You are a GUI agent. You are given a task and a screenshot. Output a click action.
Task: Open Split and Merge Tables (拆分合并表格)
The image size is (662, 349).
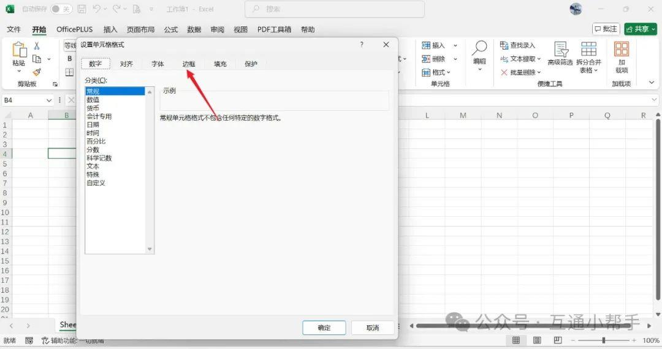coord(588,57)
